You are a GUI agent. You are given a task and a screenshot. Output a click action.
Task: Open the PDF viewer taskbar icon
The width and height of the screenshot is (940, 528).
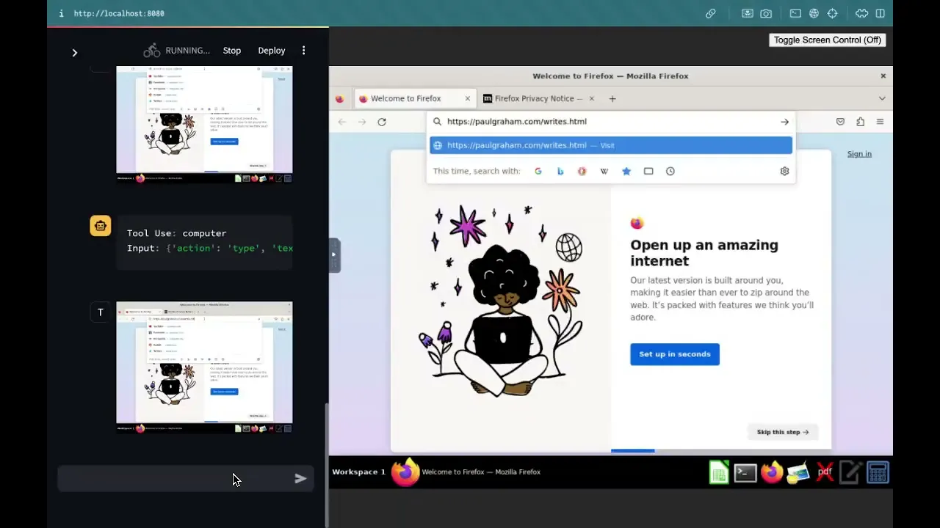tap(825, 472)
